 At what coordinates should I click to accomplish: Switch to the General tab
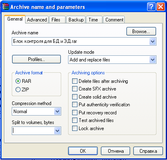tap(15, 19)
